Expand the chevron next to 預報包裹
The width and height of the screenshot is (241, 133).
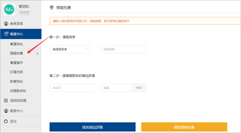[x=37, y=54]
